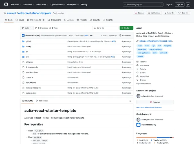Image resolution: width=194 pixels, height=144 pixels.
Task: Click the Sign in link
Action: (169, 4)
